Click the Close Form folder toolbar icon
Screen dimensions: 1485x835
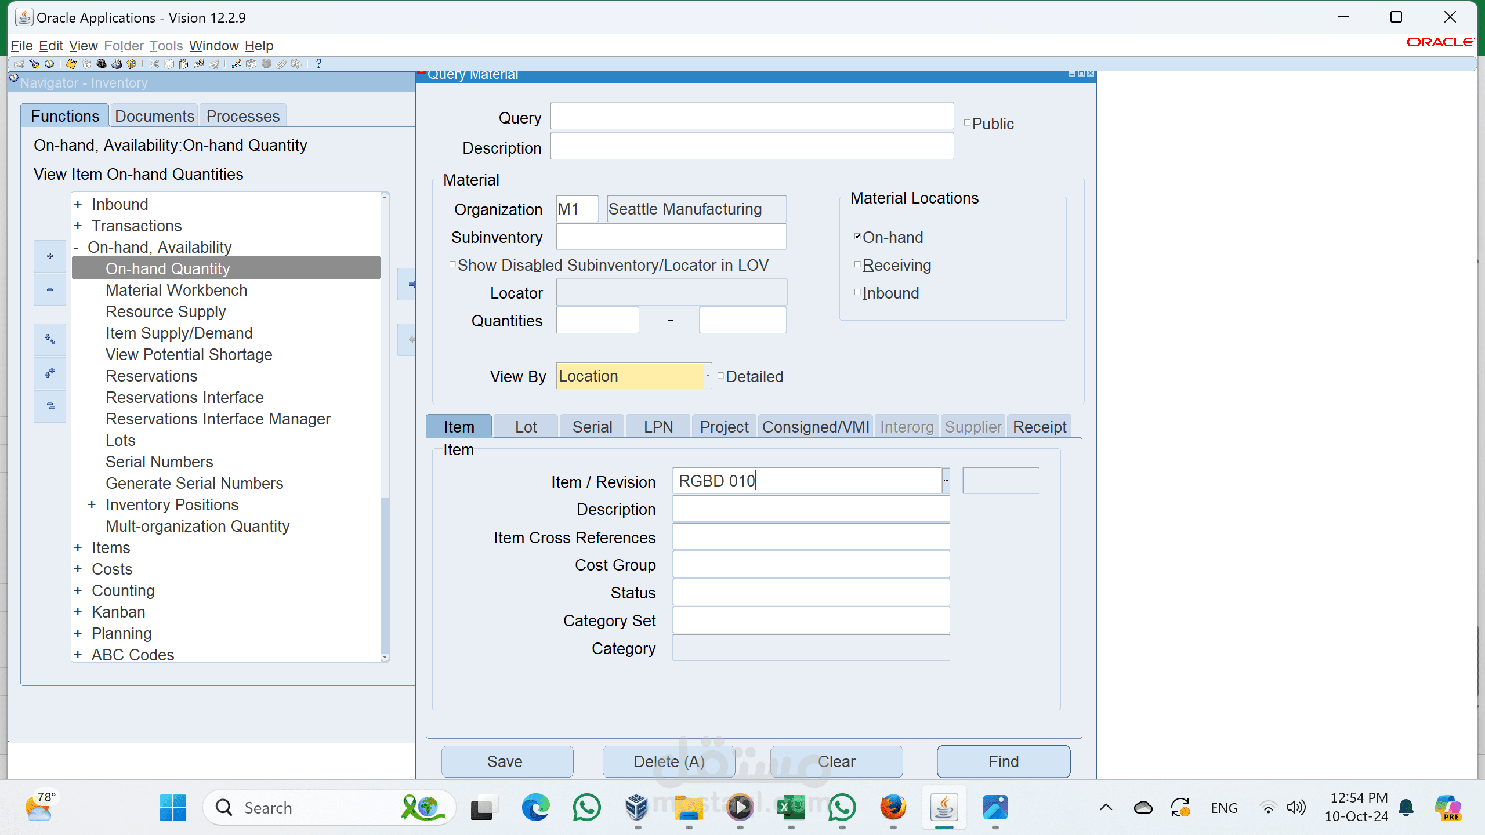(132, 64)
